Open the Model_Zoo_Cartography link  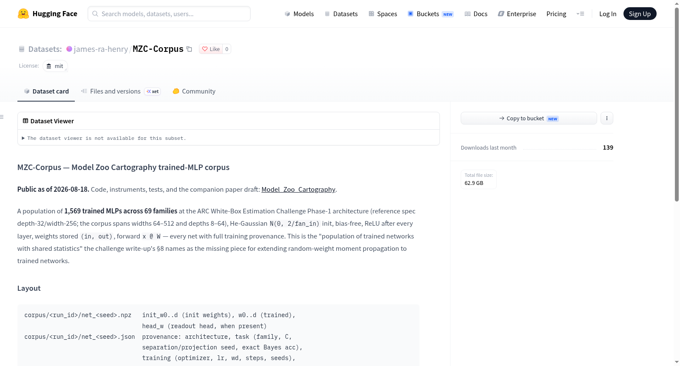298,190
